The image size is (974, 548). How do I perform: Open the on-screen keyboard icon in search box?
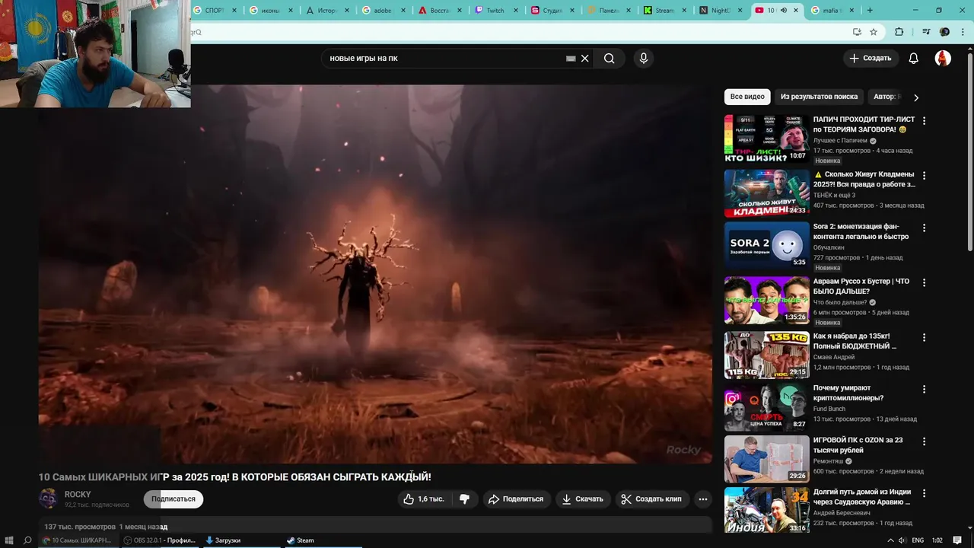click(571, 59)
